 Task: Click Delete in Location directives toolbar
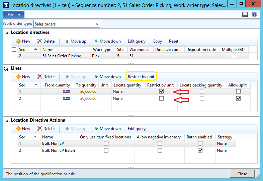point(46,41)
